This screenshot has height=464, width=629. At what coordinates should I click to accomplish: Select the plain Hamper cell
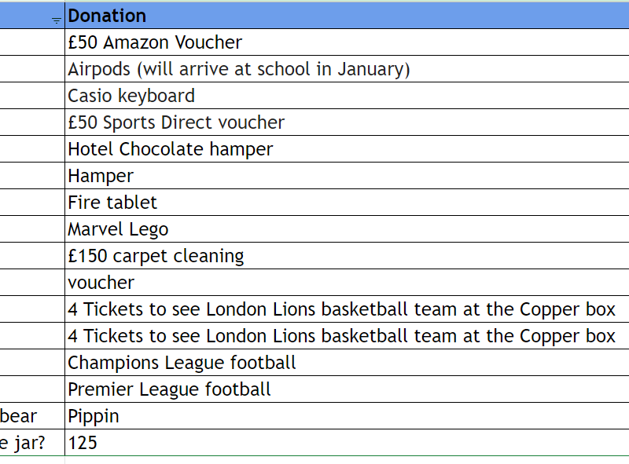346,176
